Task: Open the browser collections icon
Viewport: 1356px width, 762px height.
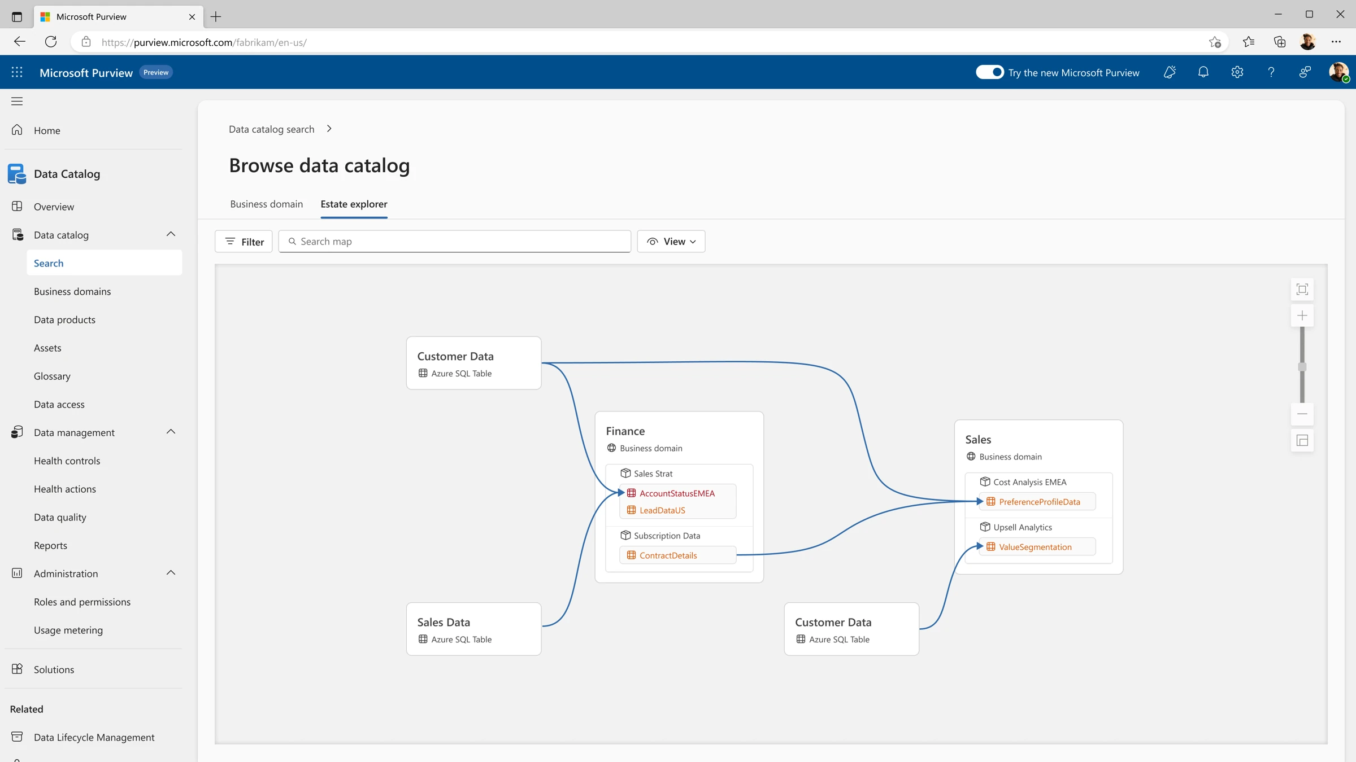Action: [x=1280, y=42]
